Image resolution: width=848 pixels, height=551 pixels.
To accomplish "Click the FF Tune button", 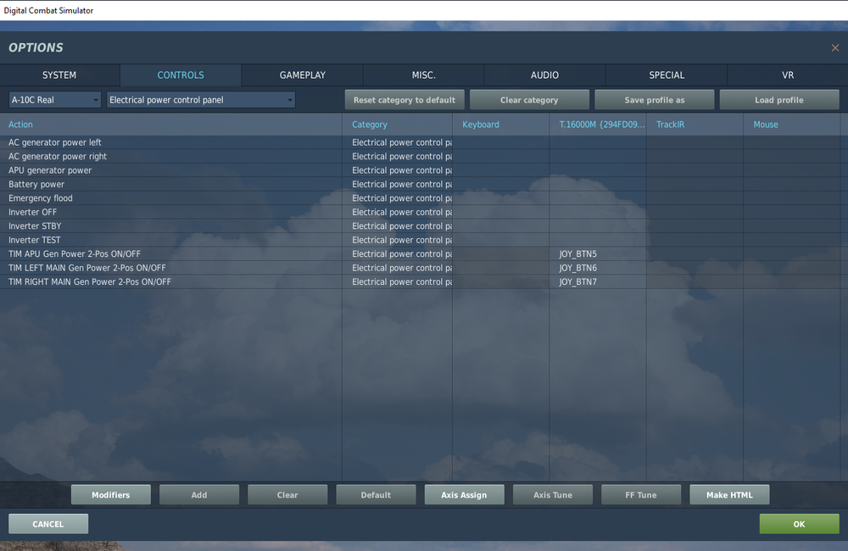I will (x=641, y=495).
